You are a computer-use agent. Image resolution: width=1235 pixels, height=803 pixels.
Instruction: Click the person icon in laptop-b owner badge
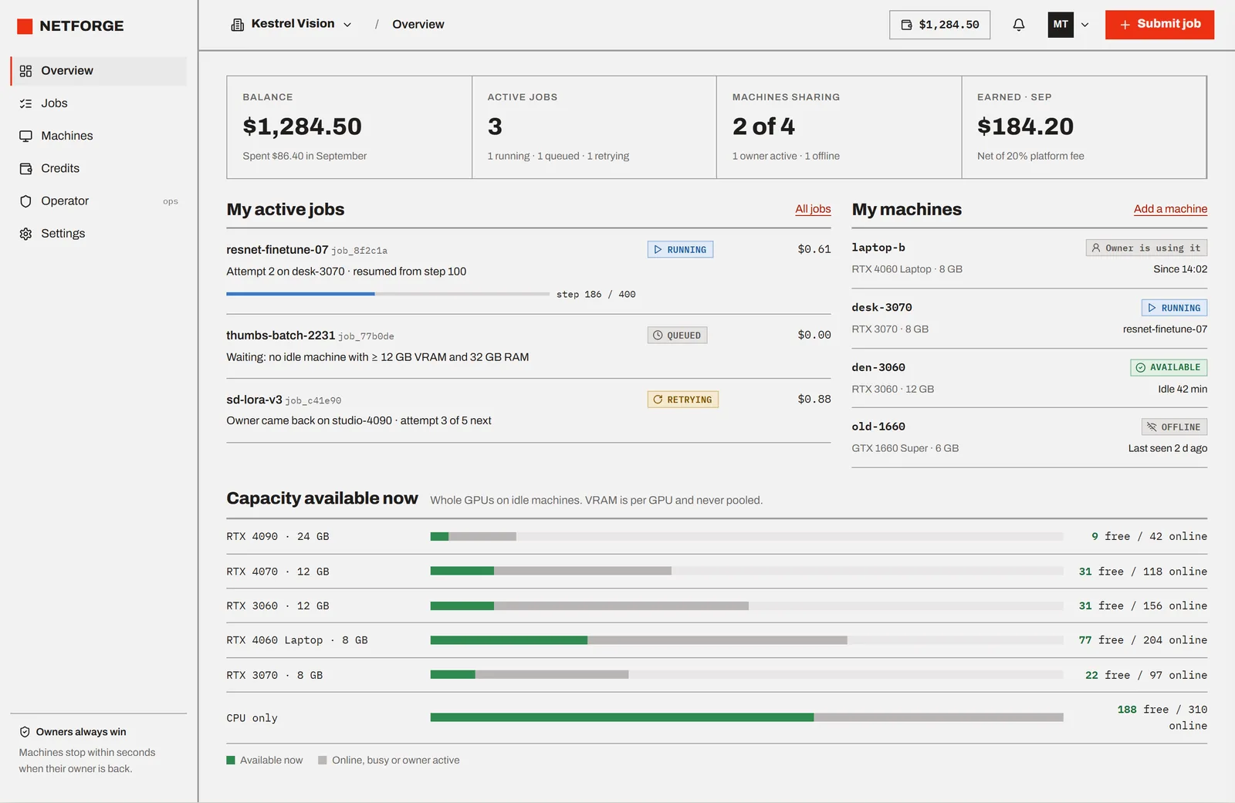pos(1096,248)
